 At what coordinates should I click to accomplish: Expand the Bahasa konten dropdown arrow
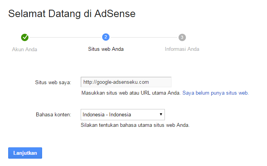pyautogui.click(x=161, y=114)
